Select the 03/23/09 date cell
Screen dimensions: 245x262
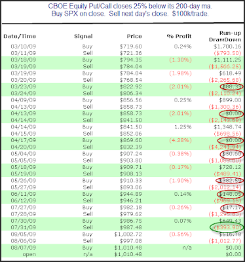pos(24,86)
